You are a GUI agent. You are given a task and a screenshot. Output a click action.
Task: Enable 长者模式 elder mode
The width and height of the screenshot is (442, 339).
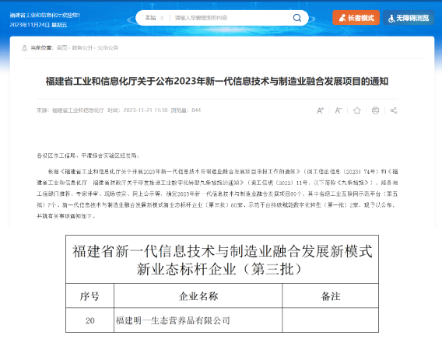coord(356,18)
